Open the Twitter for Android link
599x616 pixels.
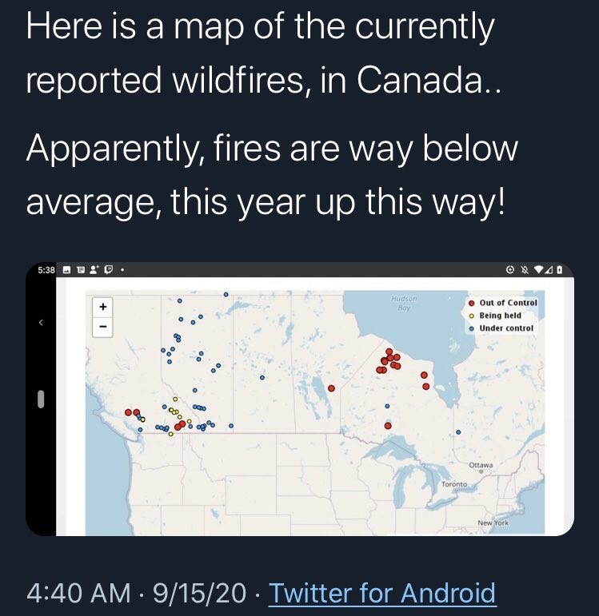(382, 592)
